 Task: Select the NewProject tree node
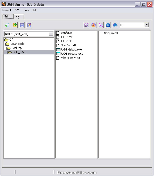111,33
